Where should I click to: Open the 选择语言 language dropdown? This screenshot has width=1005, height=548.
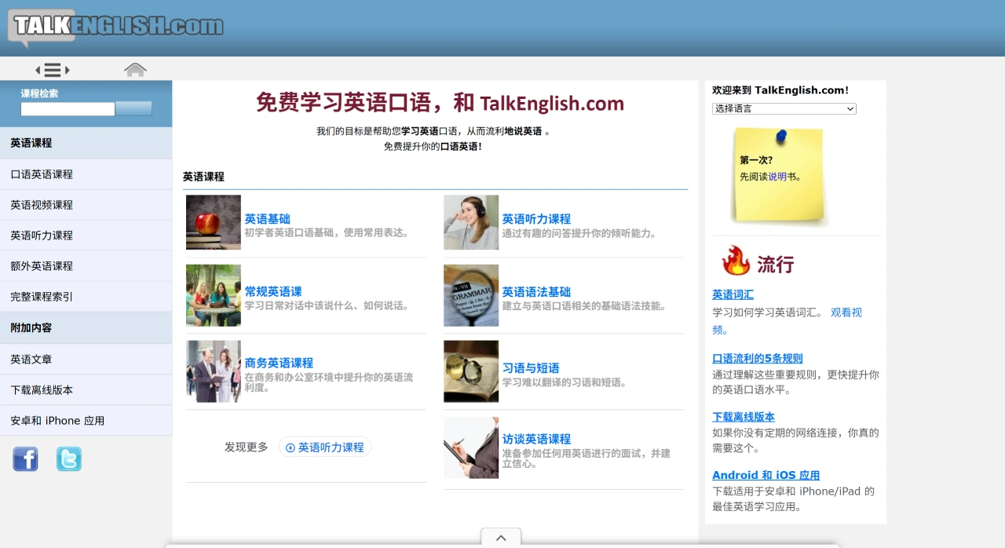click(784, 108)
